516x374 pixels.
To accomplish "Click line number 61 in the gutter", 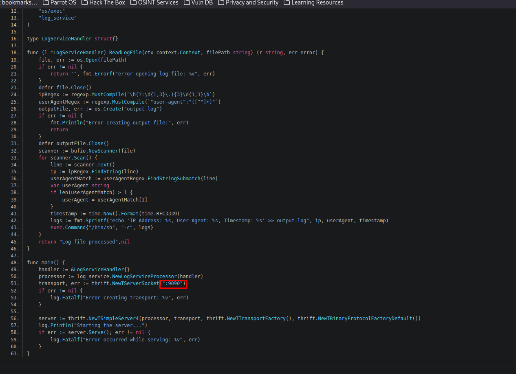I will [15, 354].
